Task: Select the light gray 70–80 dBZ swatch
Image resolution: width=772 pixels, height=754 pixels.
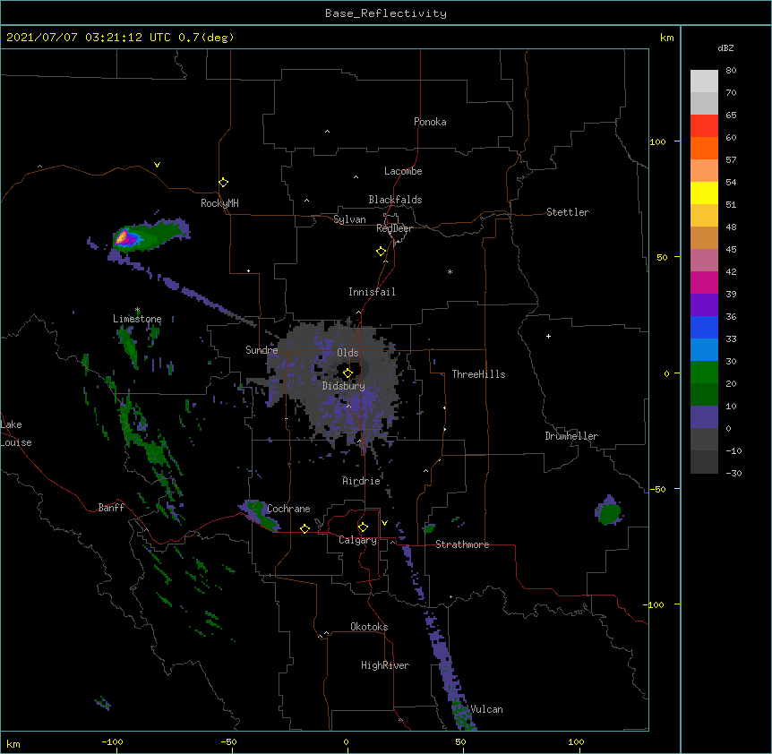Action: (x=704, y=81)
